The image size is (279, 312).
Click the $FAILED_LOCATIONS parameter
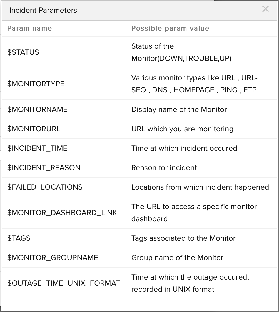pos(45,187)
